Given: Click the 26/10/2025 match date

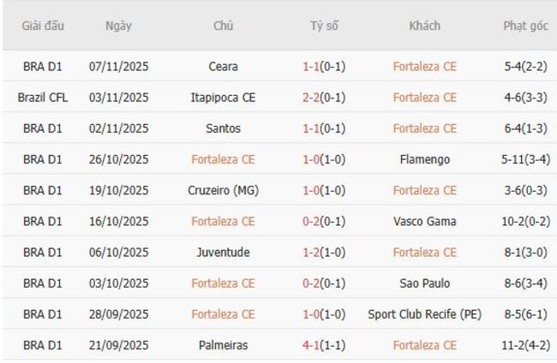Looking at the screenshot, I should [x=118, y=159].
